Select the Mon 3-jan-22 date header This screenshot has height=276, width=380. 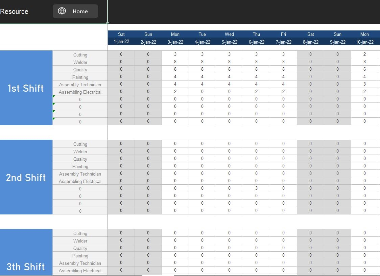(x=175, y=38)
